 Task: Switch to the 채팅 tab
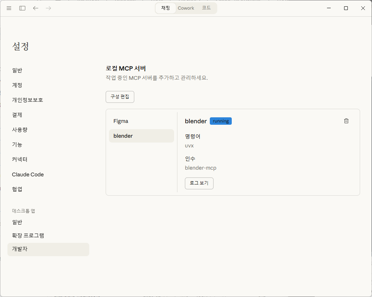166,8
